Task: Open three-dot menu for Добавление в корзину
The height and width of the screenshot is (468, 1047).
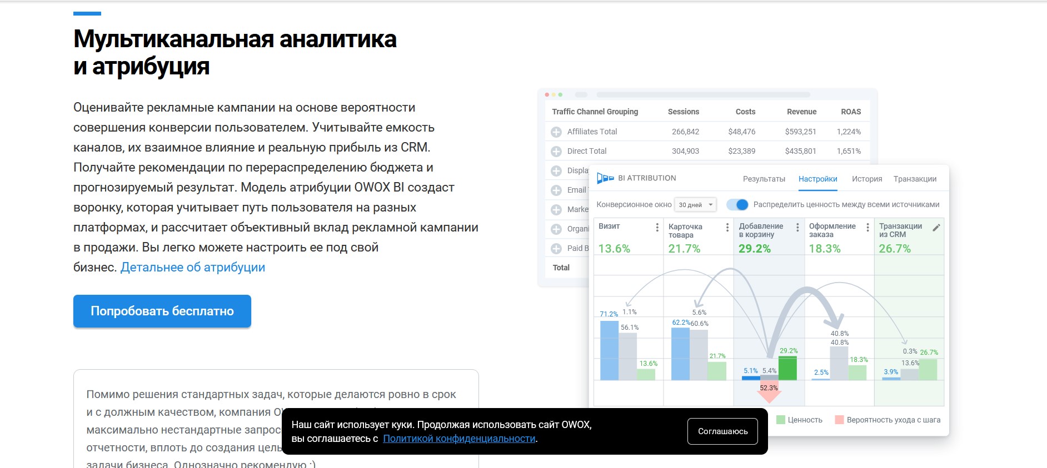Action: coord(797,227)
